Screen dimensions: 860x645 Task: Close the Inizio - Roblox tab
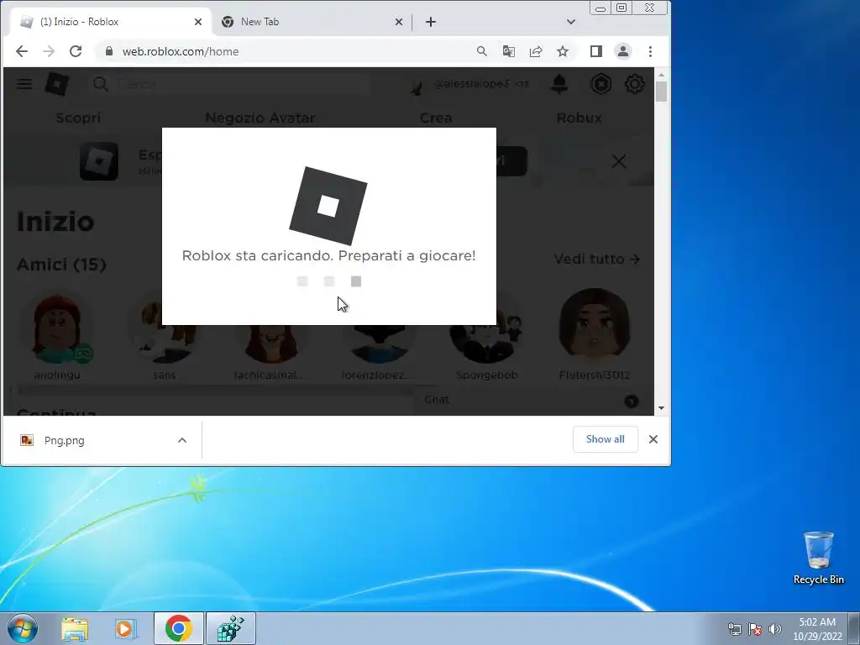click(198, 22)
